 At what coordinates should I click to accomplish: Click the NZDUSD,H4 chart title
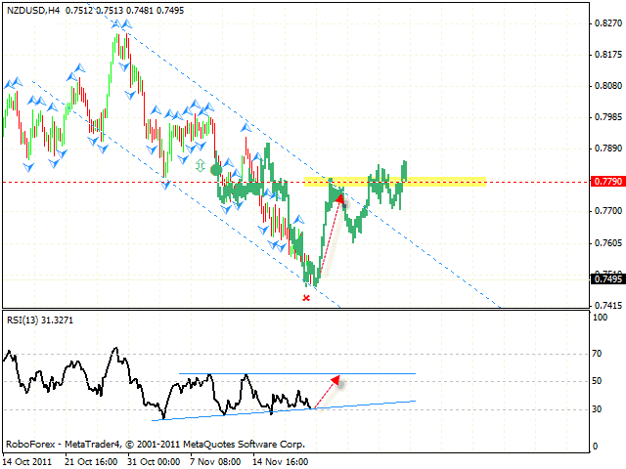pos(32,10)
